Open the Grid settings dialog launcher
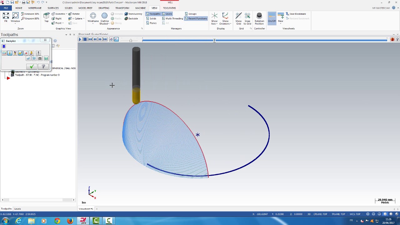400x225 pixels. coord(251,29)
